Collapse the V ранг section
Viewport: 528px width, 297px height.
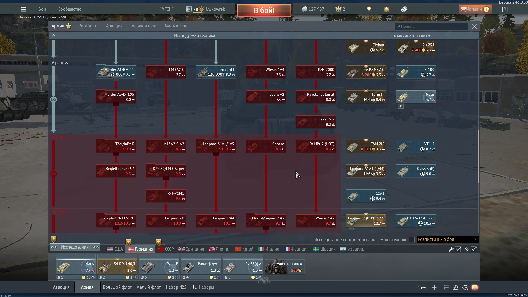[x=60, y=63]
